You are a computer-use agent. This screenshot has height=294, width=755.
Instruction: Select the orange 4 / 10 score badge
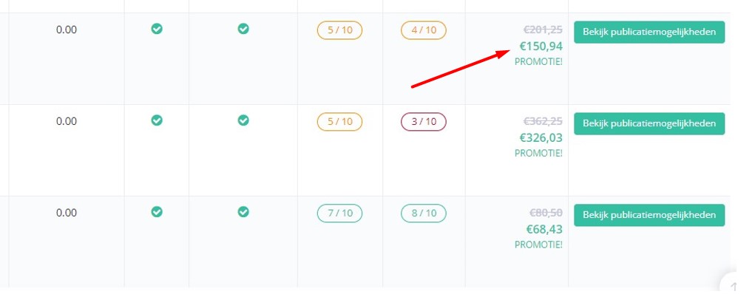click(x=424, y=30)
